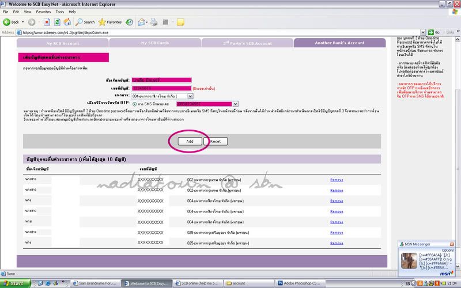Click the page scrollbar up arrow
The width and height of the screenshot is (461, 288).
click(x=458, y=39)
